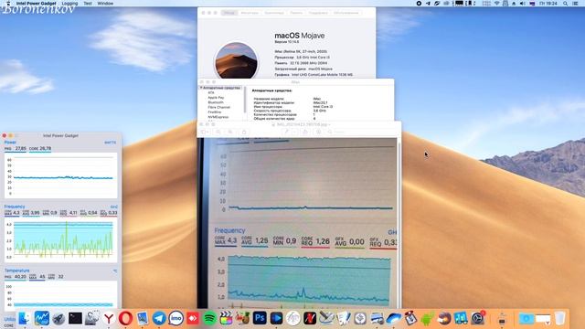585x329 pixels.
Task: Click Preview markup pen icon
Action: coord(286,132)
